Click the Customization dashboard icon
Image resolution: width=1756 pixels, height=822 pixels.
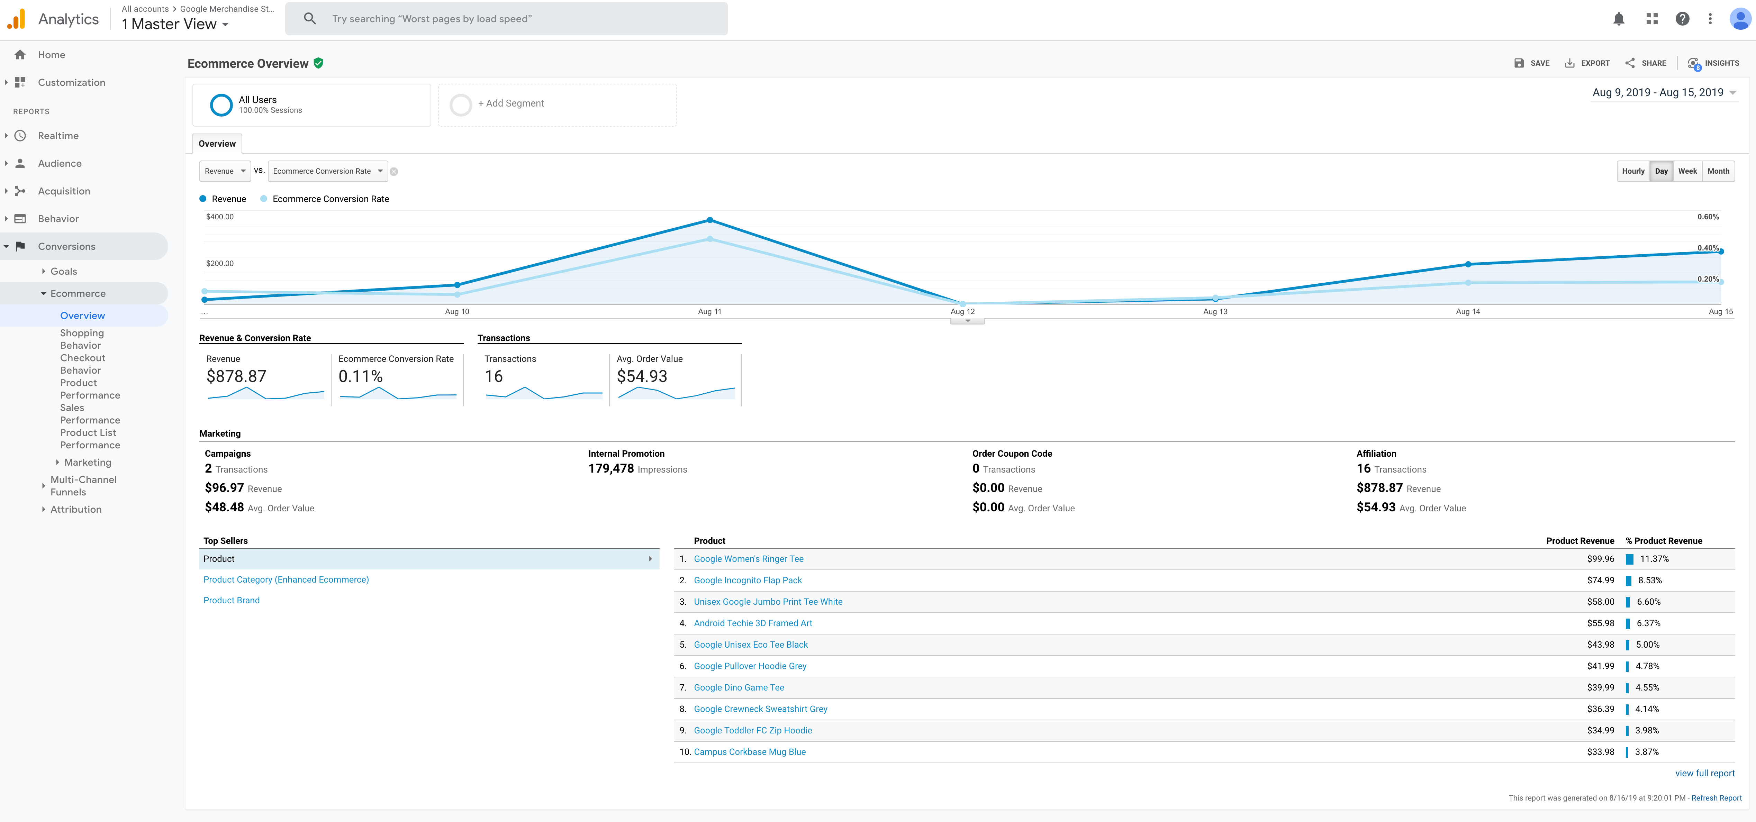click(x=20, y=82)
